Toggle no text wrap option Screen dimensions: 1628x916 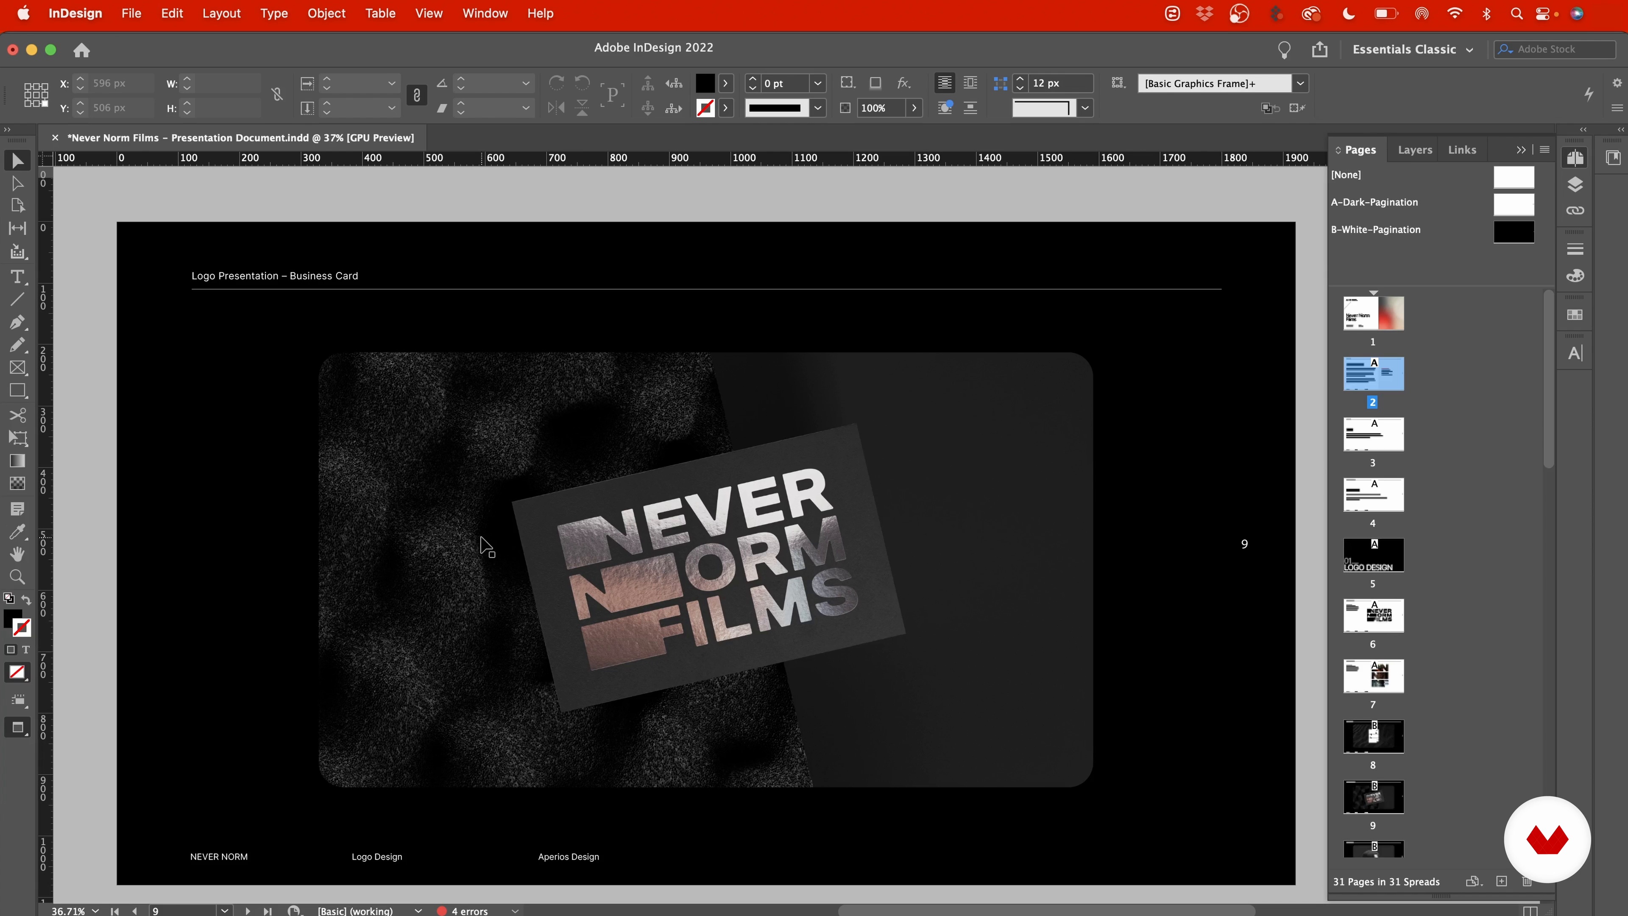pos(944,83)
